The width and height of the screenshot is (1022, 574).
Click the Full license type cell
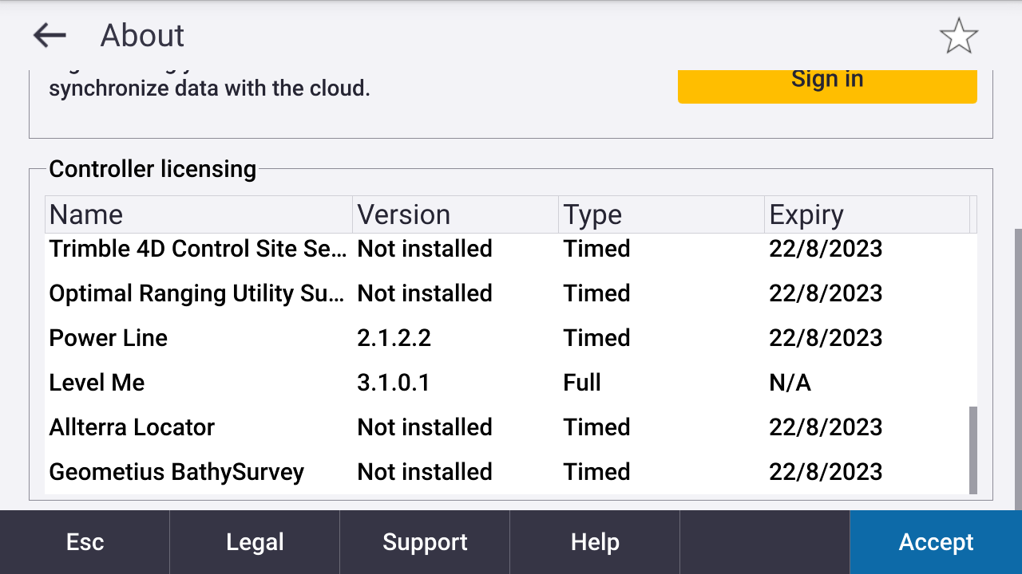coord(582,383)
